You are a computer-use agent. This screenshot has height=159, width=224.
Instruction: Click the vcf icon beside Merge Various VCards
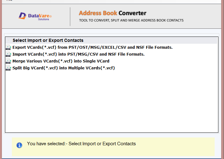8,61
